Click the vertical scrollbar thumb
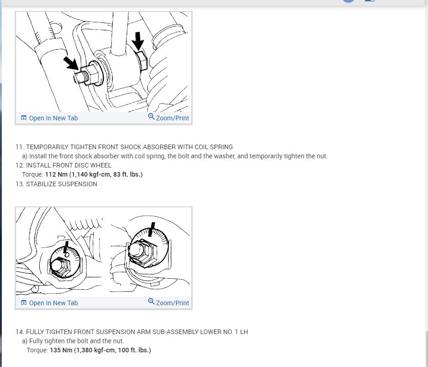 426,349
